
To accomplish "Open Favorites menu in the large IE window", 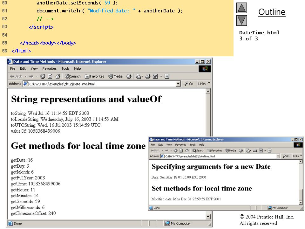I will (x=50, y=69).
